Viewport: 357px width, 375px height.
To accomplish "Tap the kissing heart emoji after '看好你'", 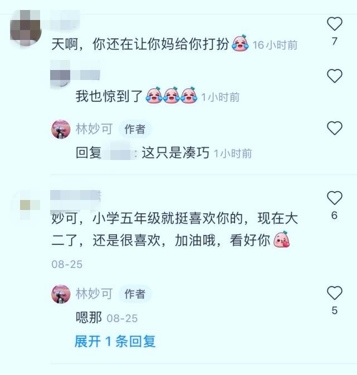I will [x=281, y=239].
